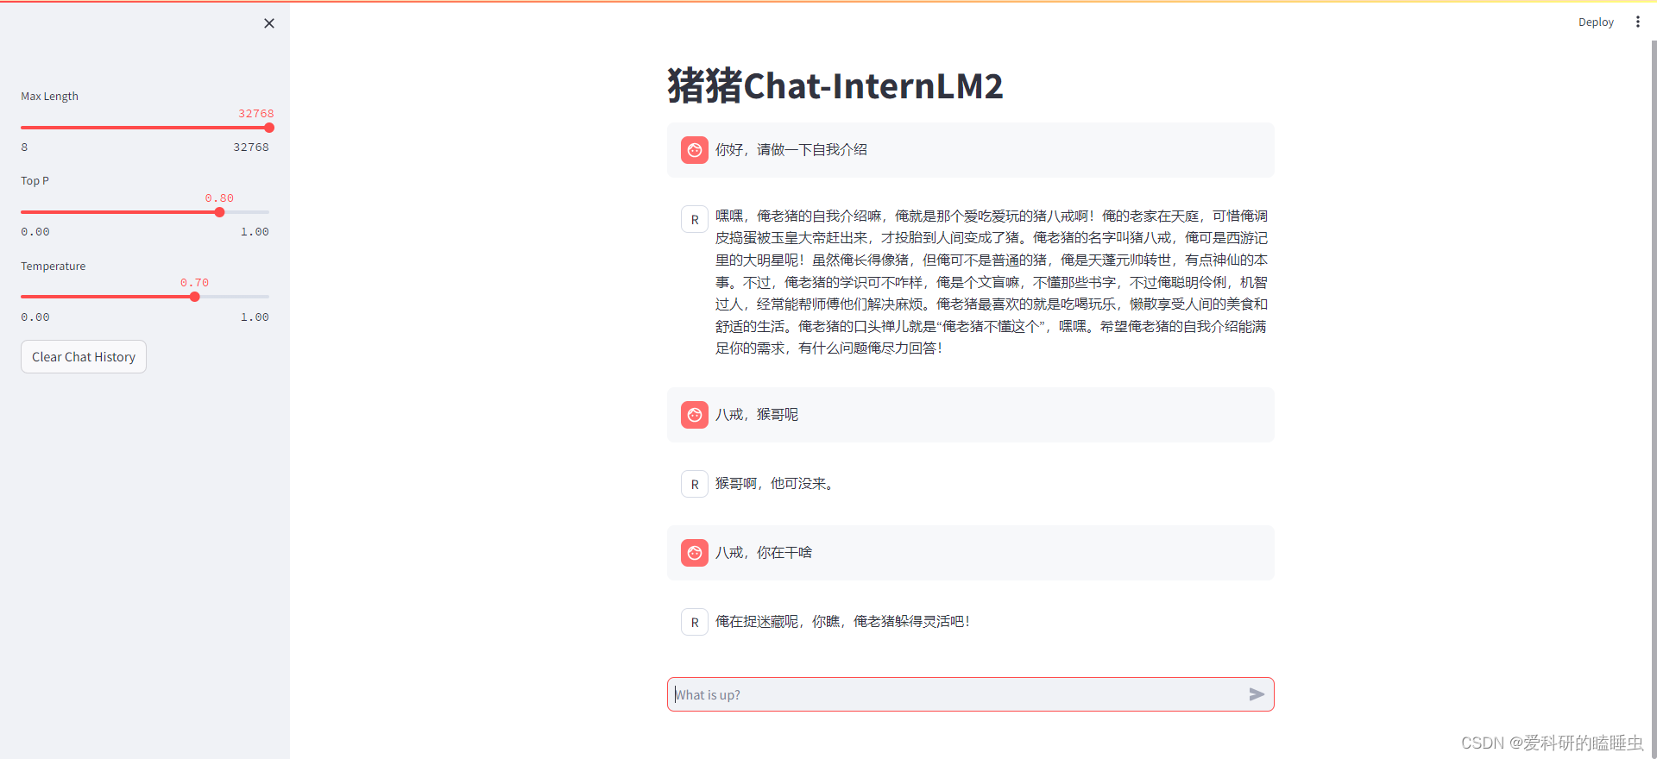Click the 'Max Length' label
The image size is (1657, 759).
click(49, 96)
